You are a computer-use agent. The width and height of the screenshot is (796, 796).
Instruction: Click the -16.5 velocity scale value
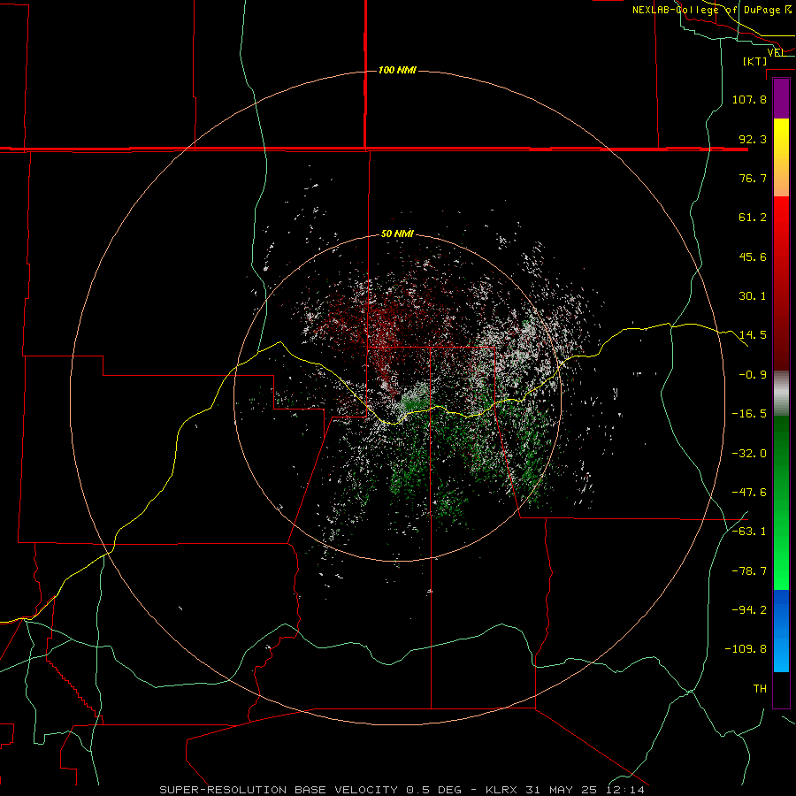click(x=749, y=414)
